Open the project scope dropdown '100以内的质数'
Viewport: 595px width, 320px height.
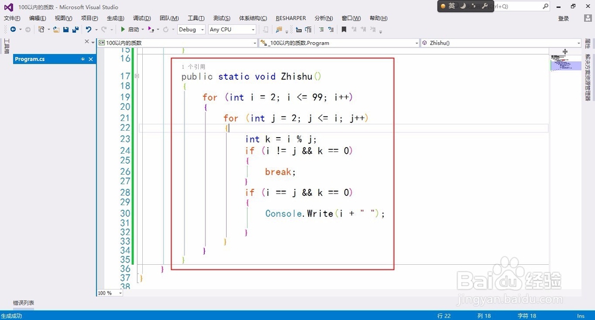pyautogui.click(x=177, y=43)
